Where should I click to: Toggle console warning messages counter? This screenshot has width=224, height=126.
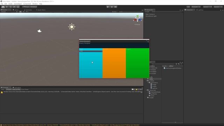tap(137, 90)
